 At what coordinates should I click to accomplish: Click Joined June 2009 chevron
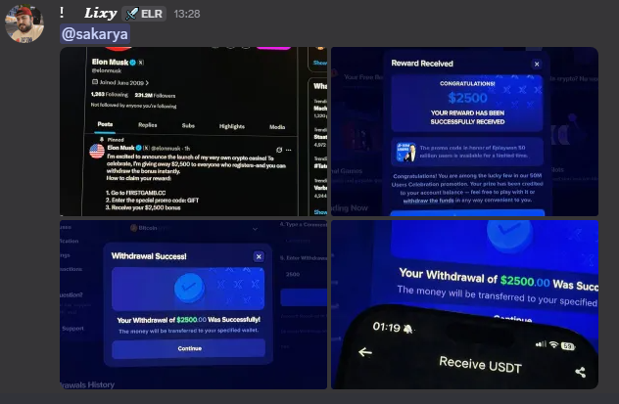[x=147, y=83]
